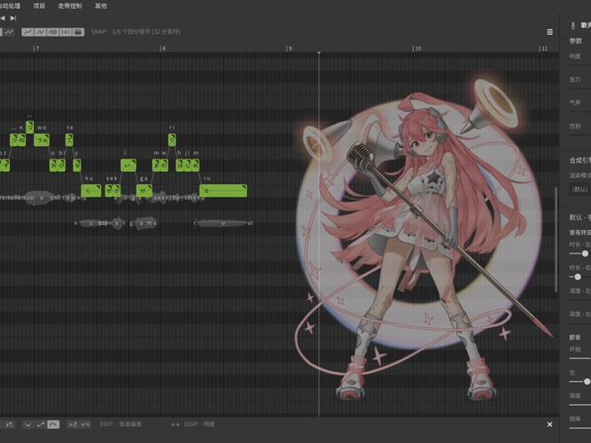Click the left-arrow transport button

pos(3,18)
